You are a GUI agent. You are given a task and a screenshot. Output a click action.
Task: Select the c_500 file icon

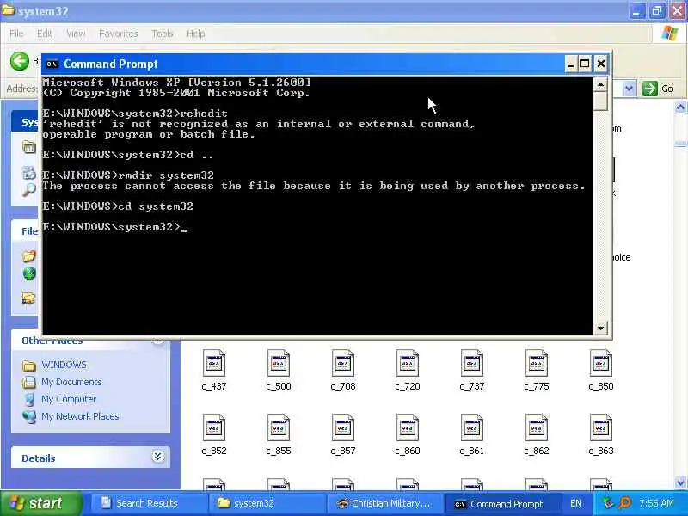point(279,363)
